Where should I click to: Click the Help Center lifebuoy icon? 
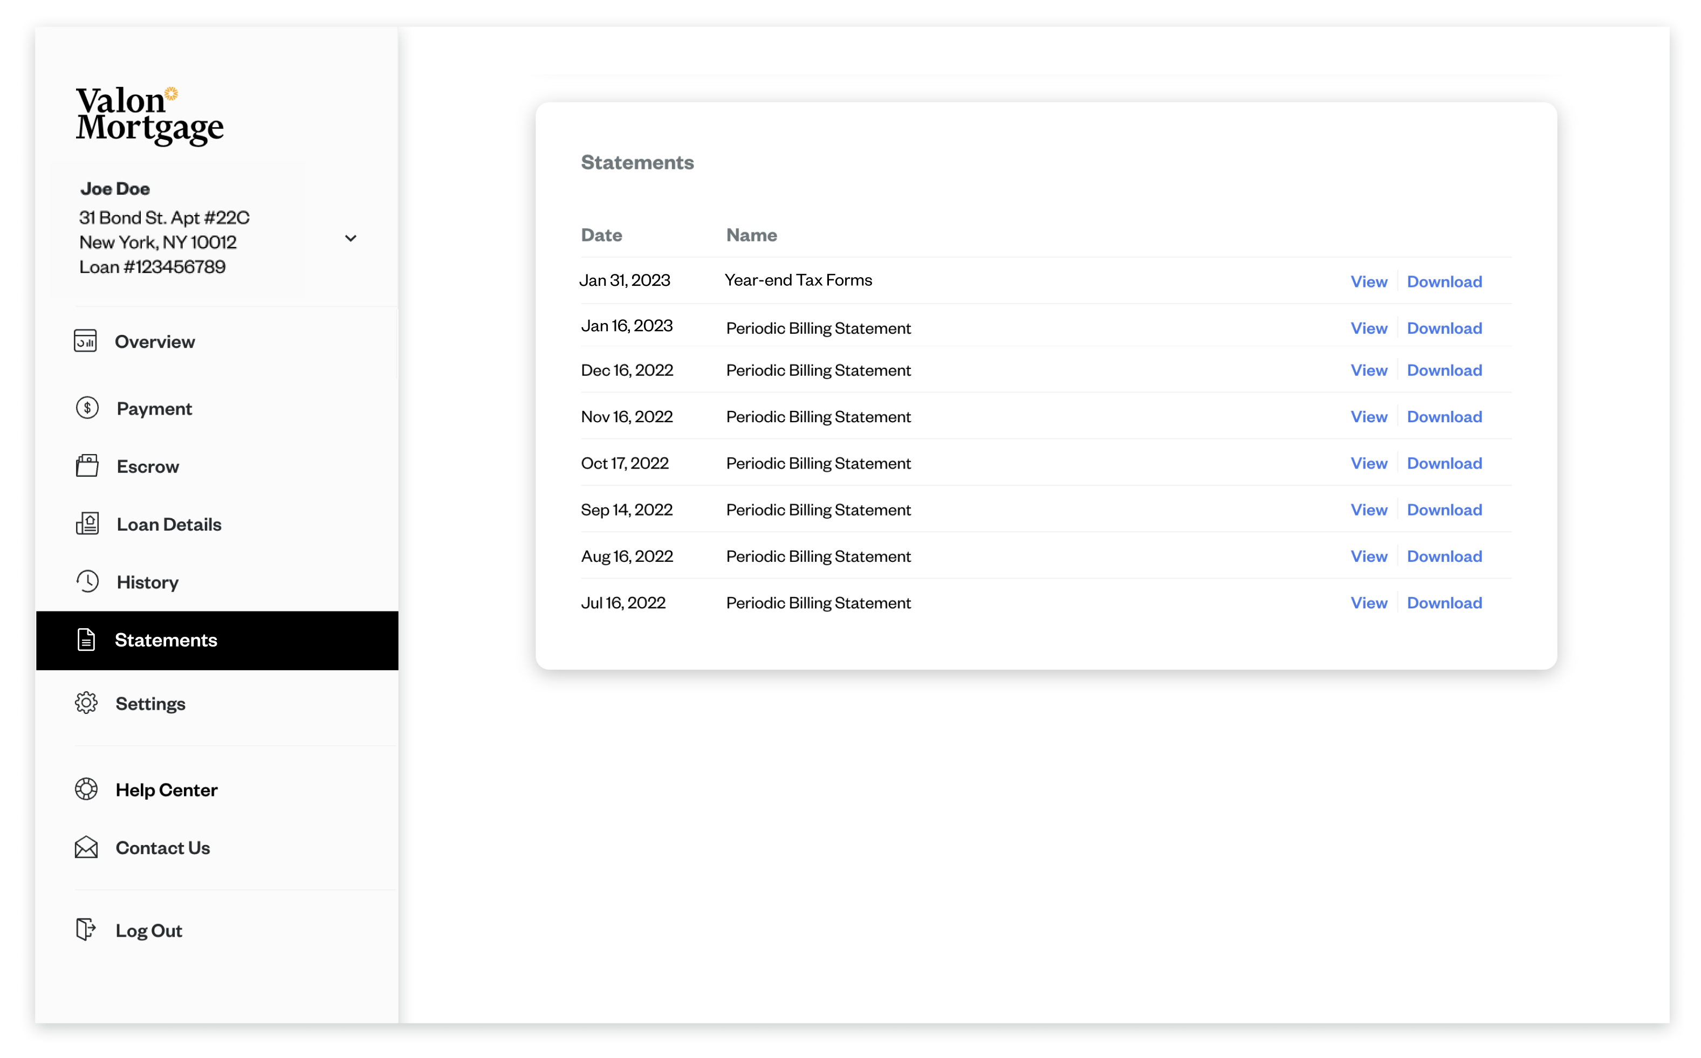[x=86, y=789]
